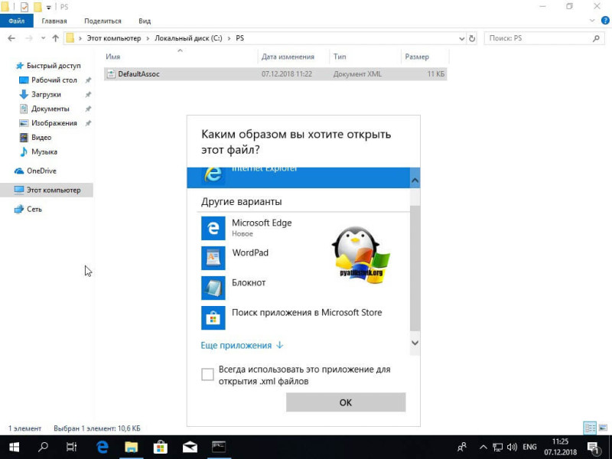Sort files by Дата изменения column
The width and height of the screenshot is (612, 459).
pyautogui.click(x=288, y=57)
